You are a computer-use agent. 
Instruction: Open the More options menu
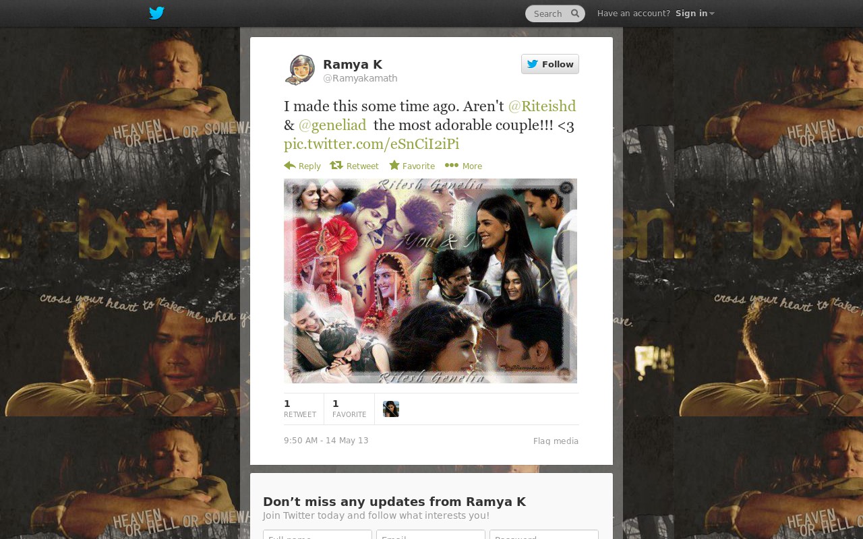(463, 166)
